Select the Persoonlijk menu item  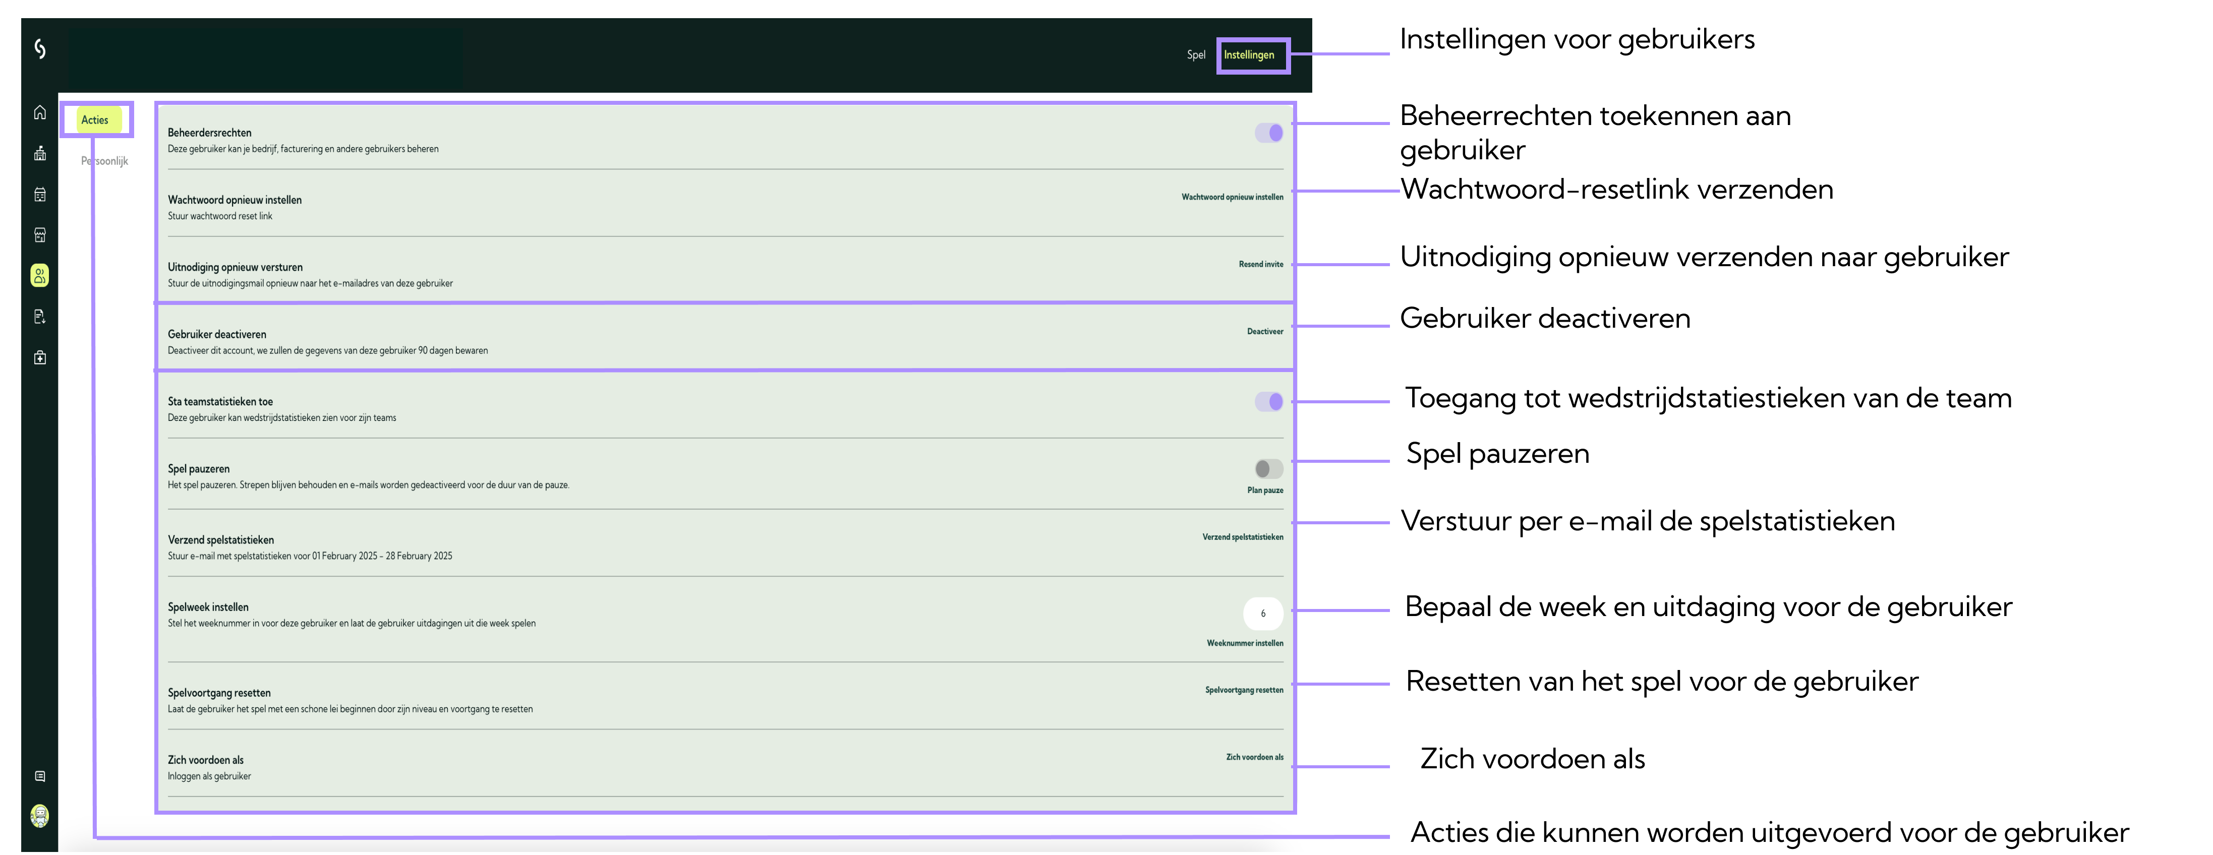(105, 161)
